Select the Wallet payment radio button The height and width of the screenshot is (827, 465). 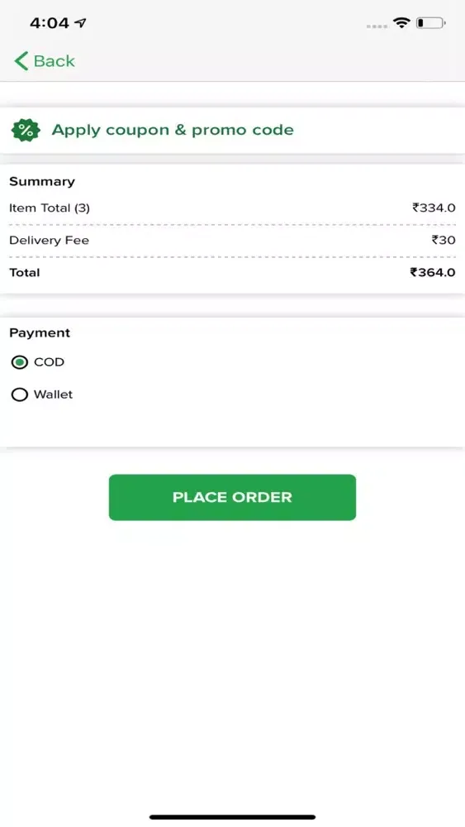[20, 394]
